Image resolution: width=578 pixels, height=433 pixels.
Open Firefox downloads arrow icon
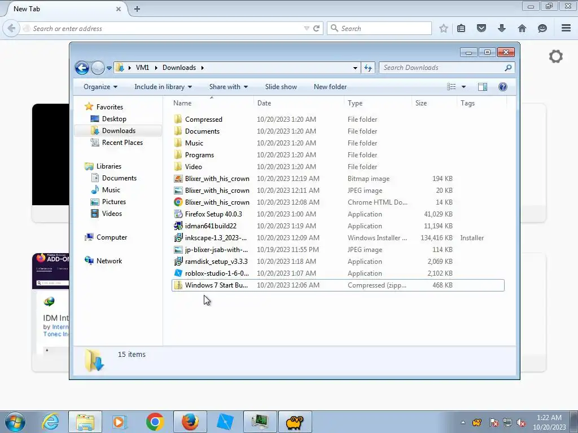pos(502,28)
